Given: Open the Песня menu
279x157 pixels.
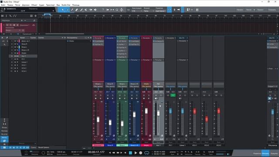Looking at the screenshot, I should tap(17, 5).
